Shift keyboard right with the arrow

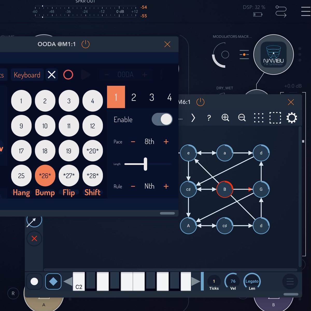click(196, 281)
